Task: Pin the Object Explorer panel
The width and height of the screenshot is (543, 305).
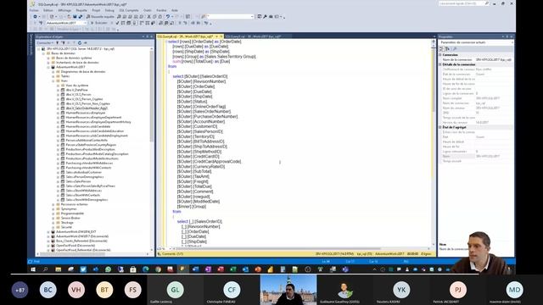Action: point(147,36)
